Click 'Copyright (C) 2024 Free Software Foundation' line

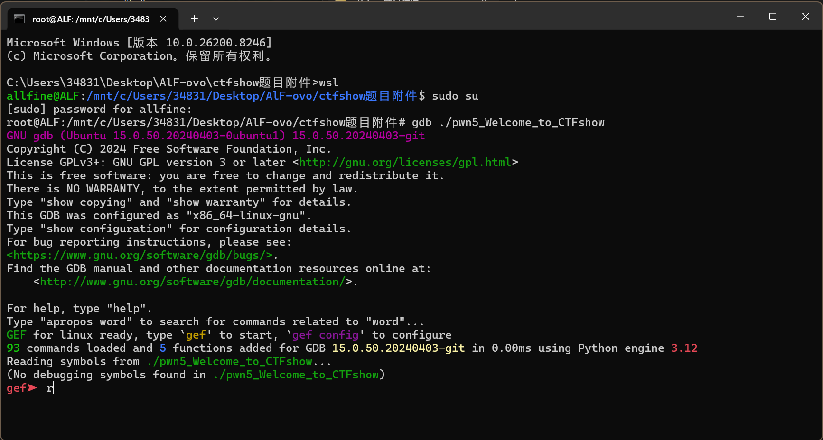(x=169, y=149)
